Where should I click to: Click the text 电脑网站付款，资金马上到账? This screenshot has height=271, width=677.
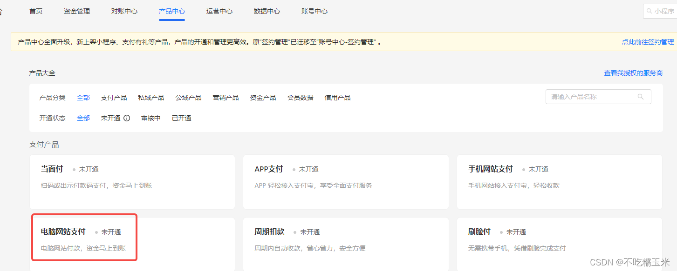pos(83,248)
